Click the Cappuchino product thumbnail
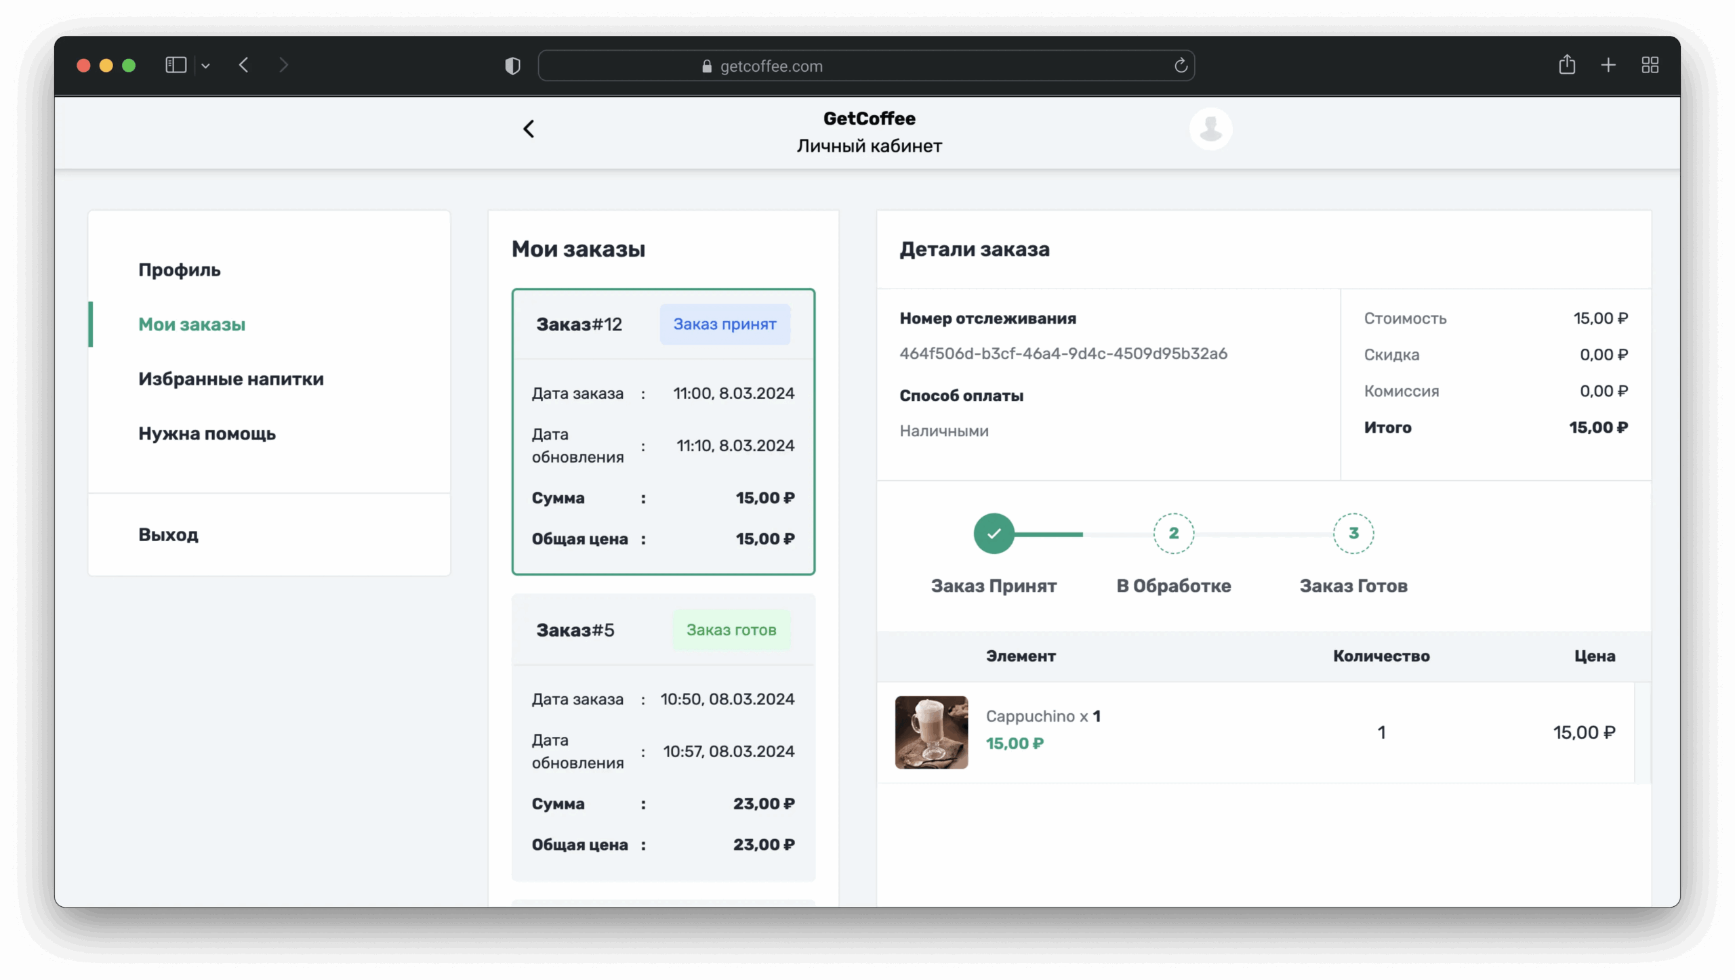 pos(931,732)
